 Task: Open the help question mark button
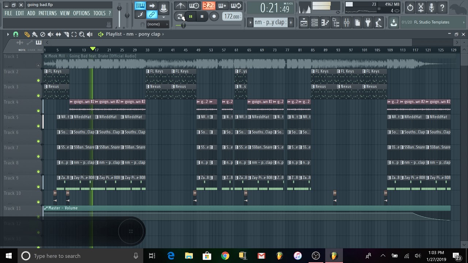pos(442,7)
